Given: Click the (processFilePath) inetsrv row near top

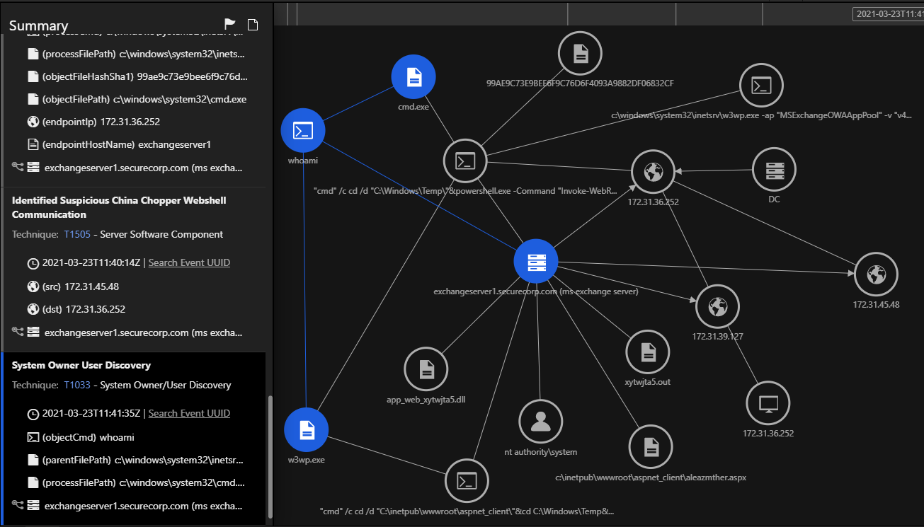Looking at the screenshot, I should (x=135, y=54).
